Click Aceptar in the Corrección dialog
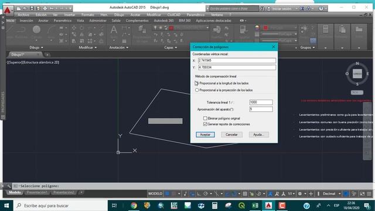Viewport: 375px width, 211px height. click(205, 135)
